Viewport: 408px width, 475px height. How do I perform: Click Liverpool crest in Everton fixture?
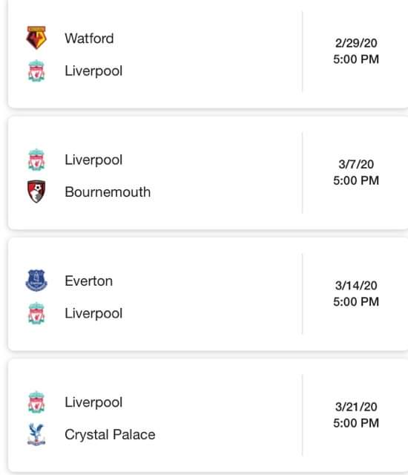pos(36,313)
